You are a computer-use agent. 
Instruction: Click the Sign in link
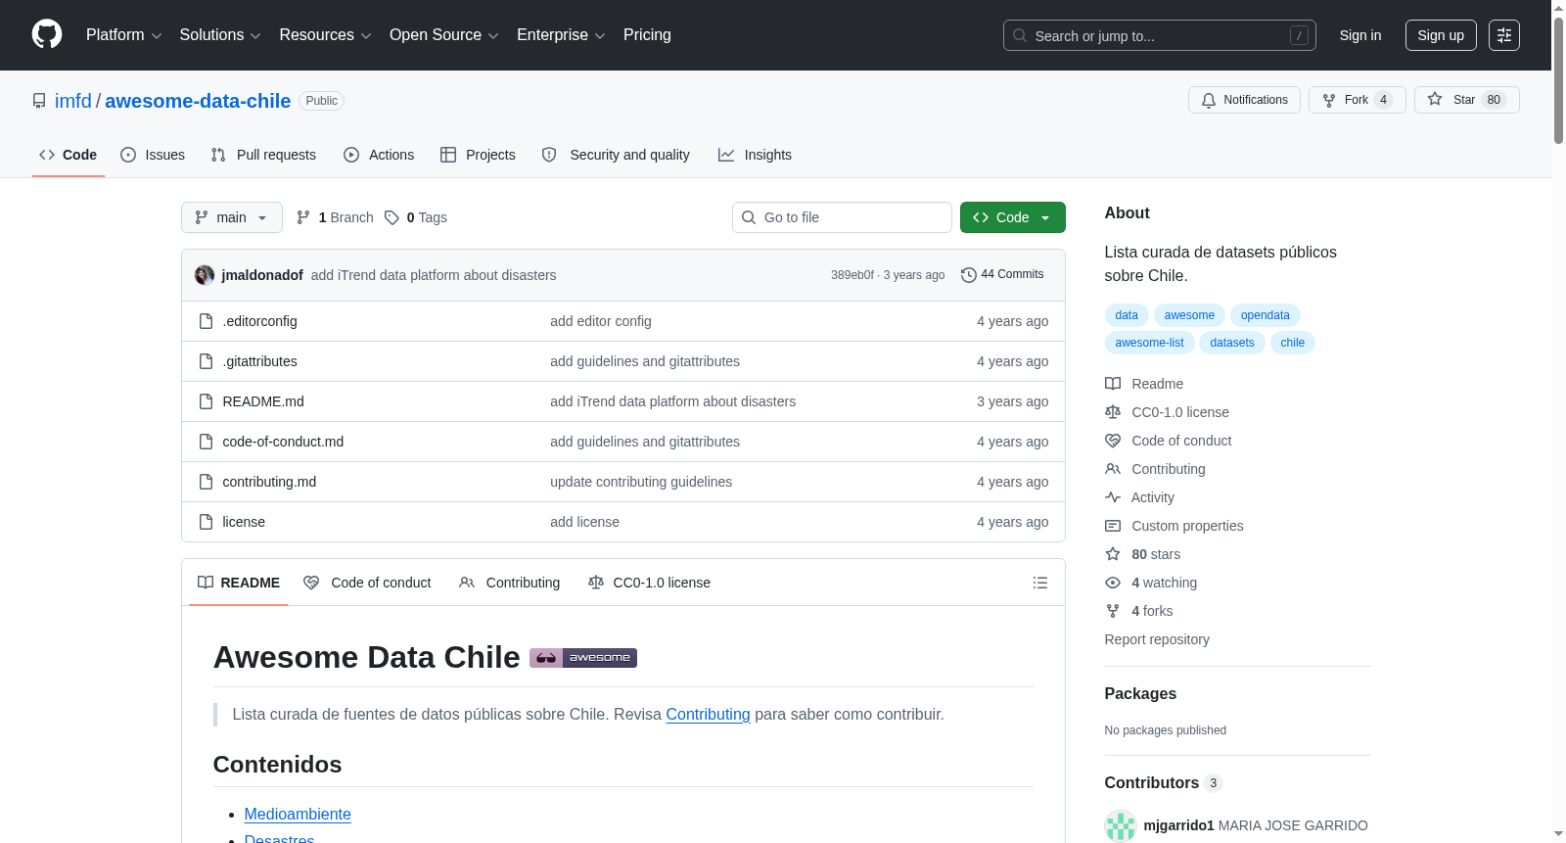pyautogui.click(x=1360, y=35)
